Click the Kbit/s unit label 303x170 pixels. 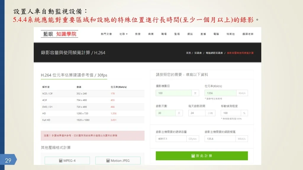(242, 93)
